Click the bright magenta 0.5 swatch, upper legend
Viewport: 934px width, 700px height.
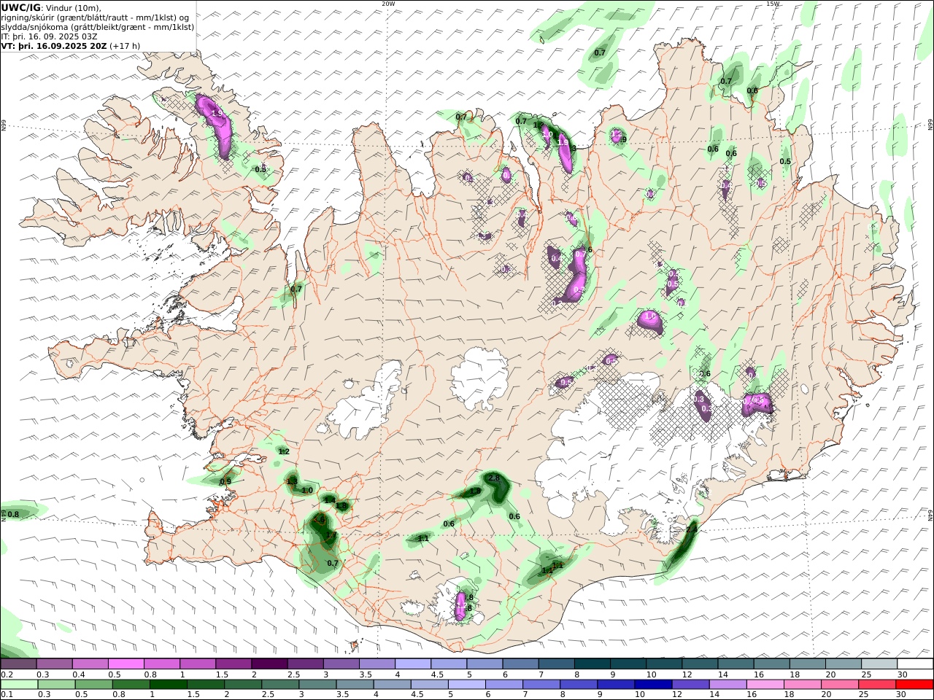pyautogui.click(x=126, y=664)
